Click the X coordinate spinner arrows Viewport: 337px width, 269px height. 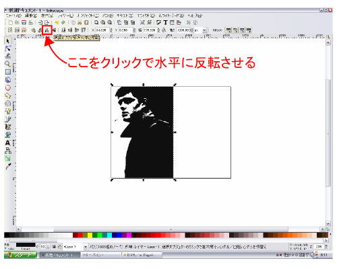(x=111, y=30)
